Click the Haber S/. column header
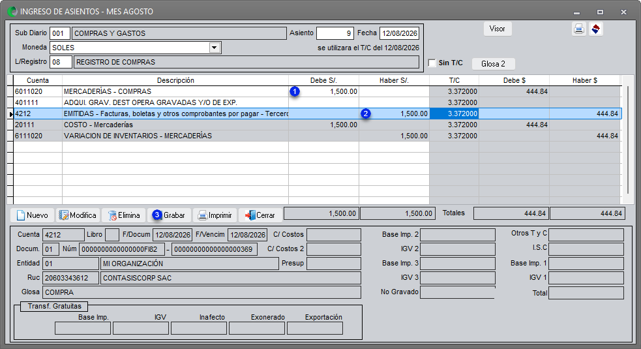 pyautogui.click(x=394, y=80)
